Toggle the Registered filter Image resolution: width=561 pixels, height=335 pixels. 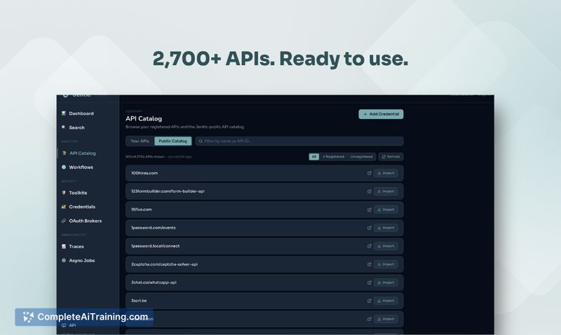pyautogui.click(x=333, y=157)
